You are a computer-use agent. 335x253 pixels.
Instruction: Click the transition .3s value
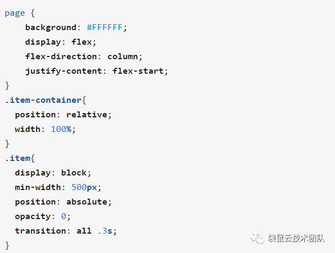(105, 231)
